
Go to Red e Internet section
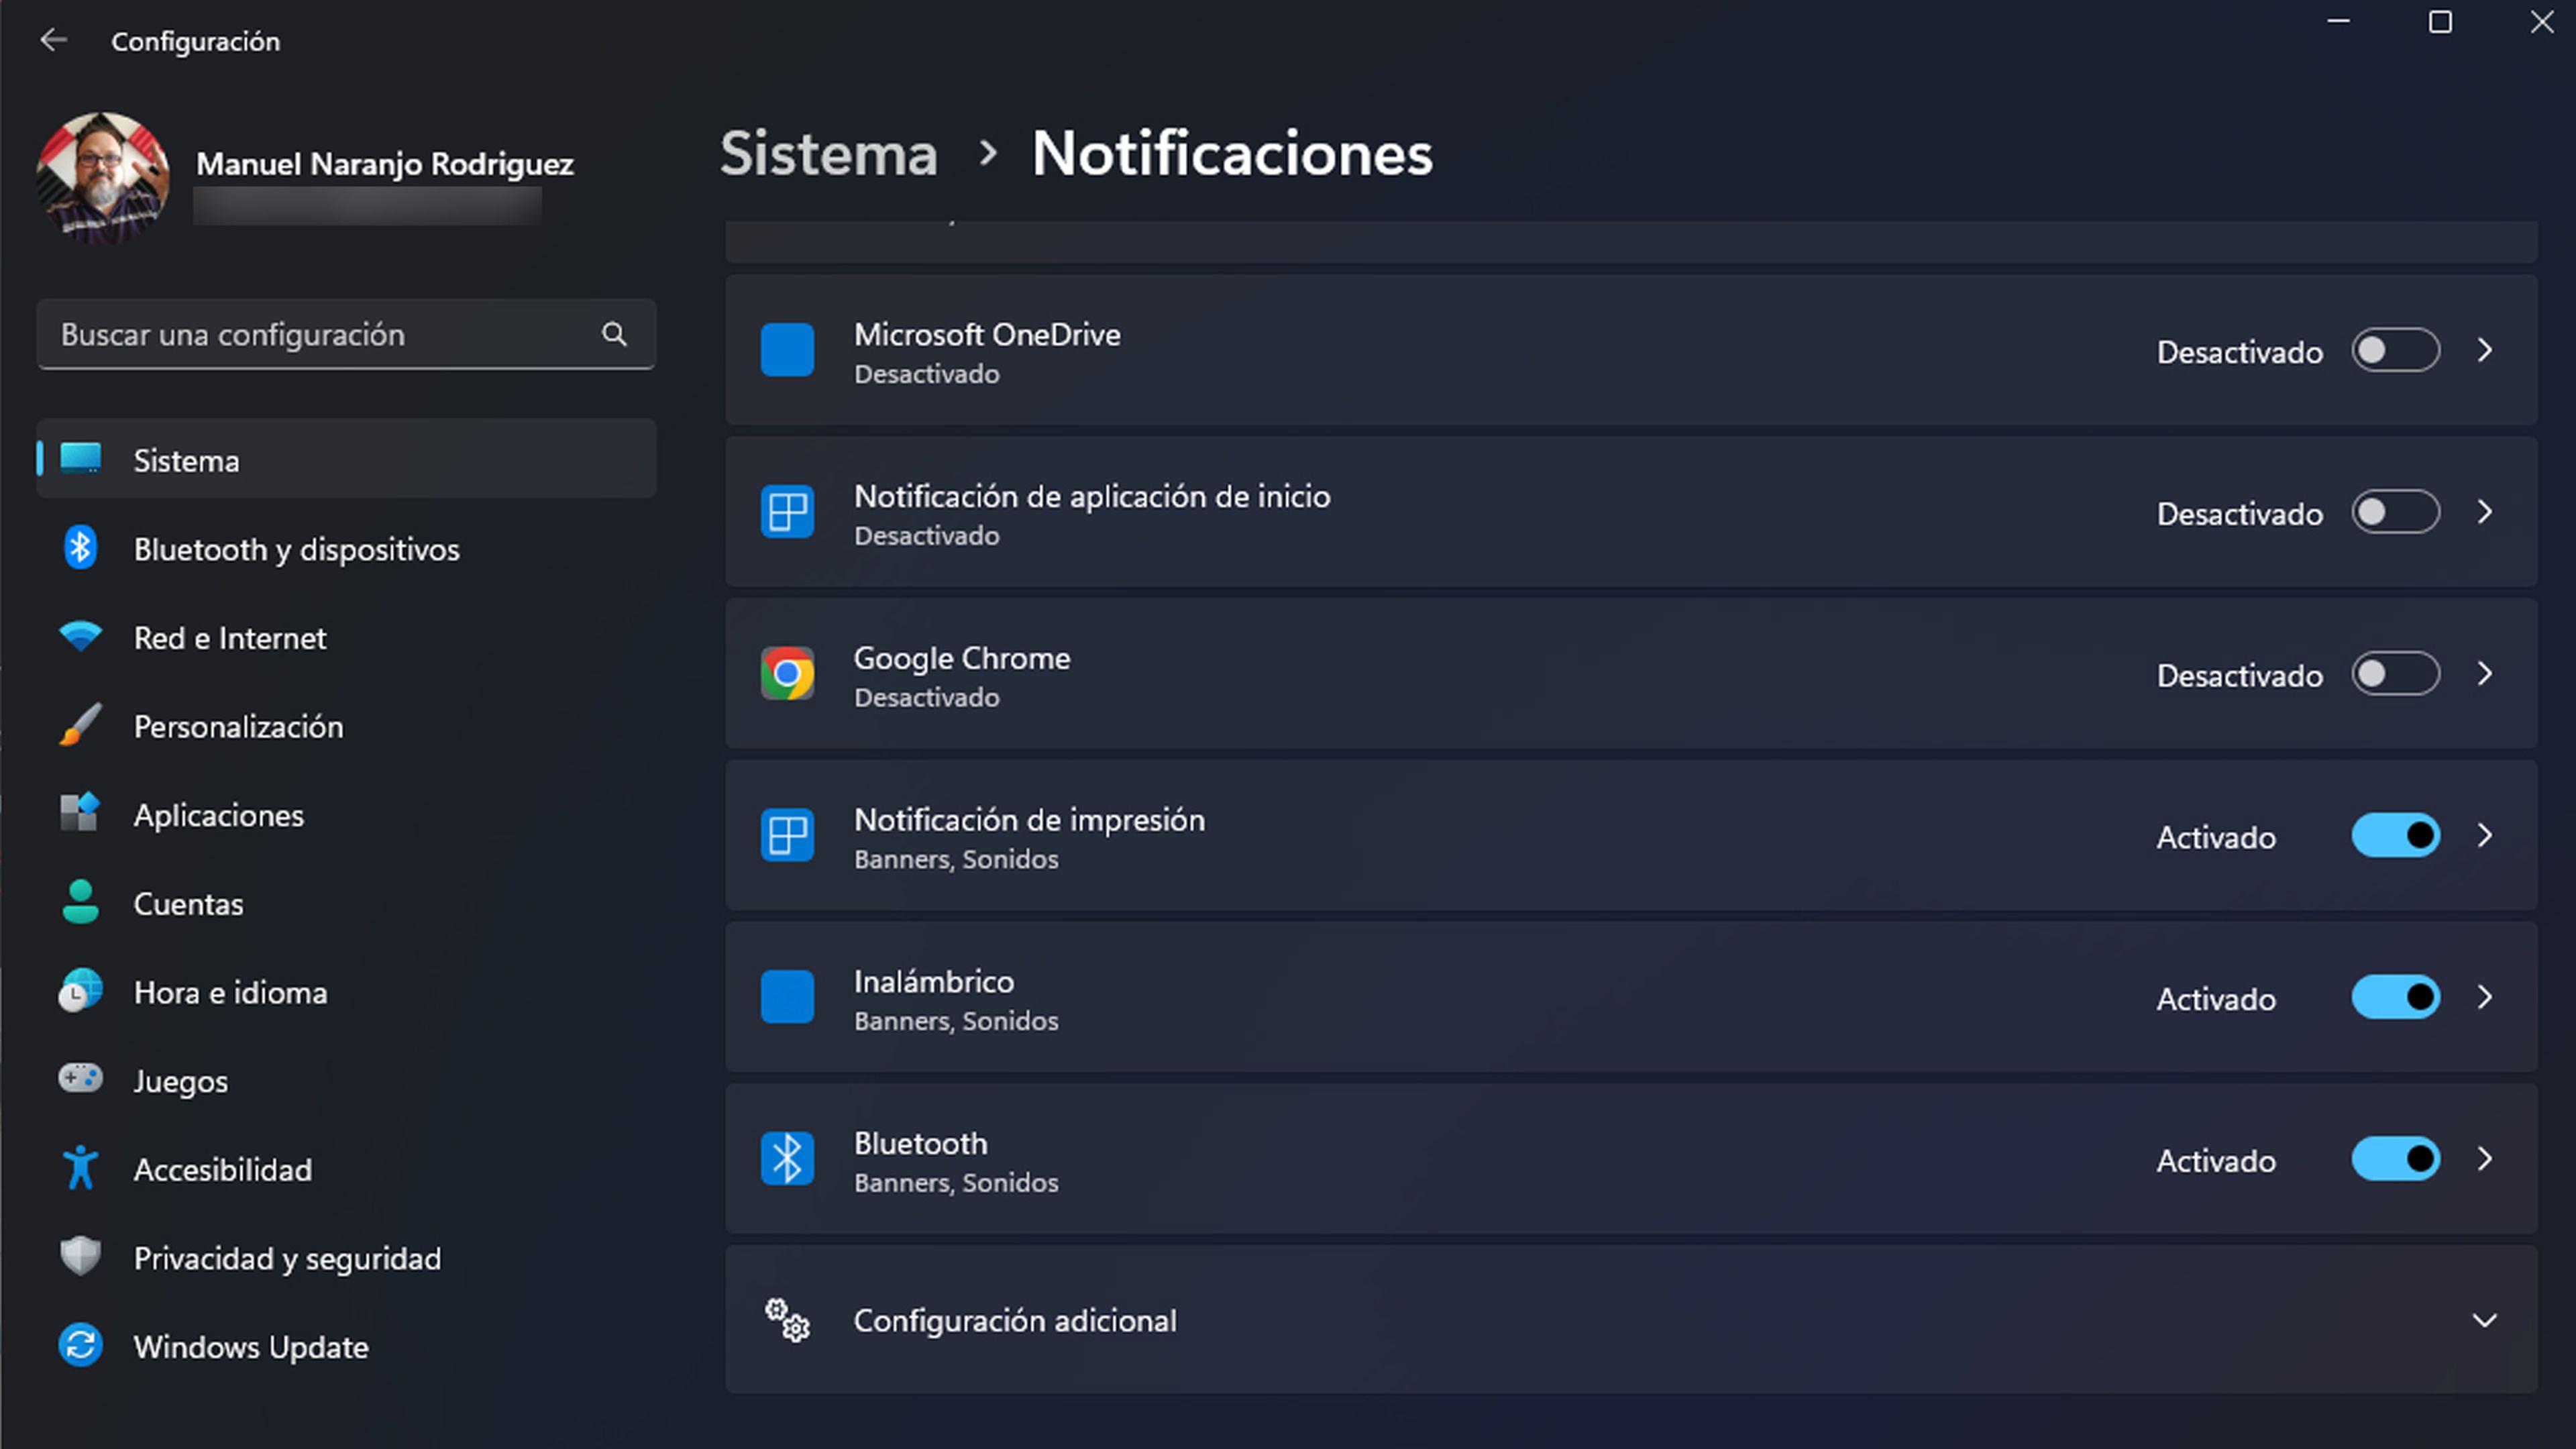(346, 637)
